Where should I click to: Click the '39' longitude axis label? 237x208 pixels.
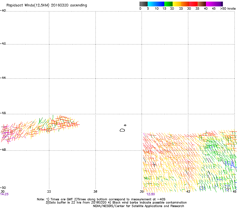click(x=142, y=192)
